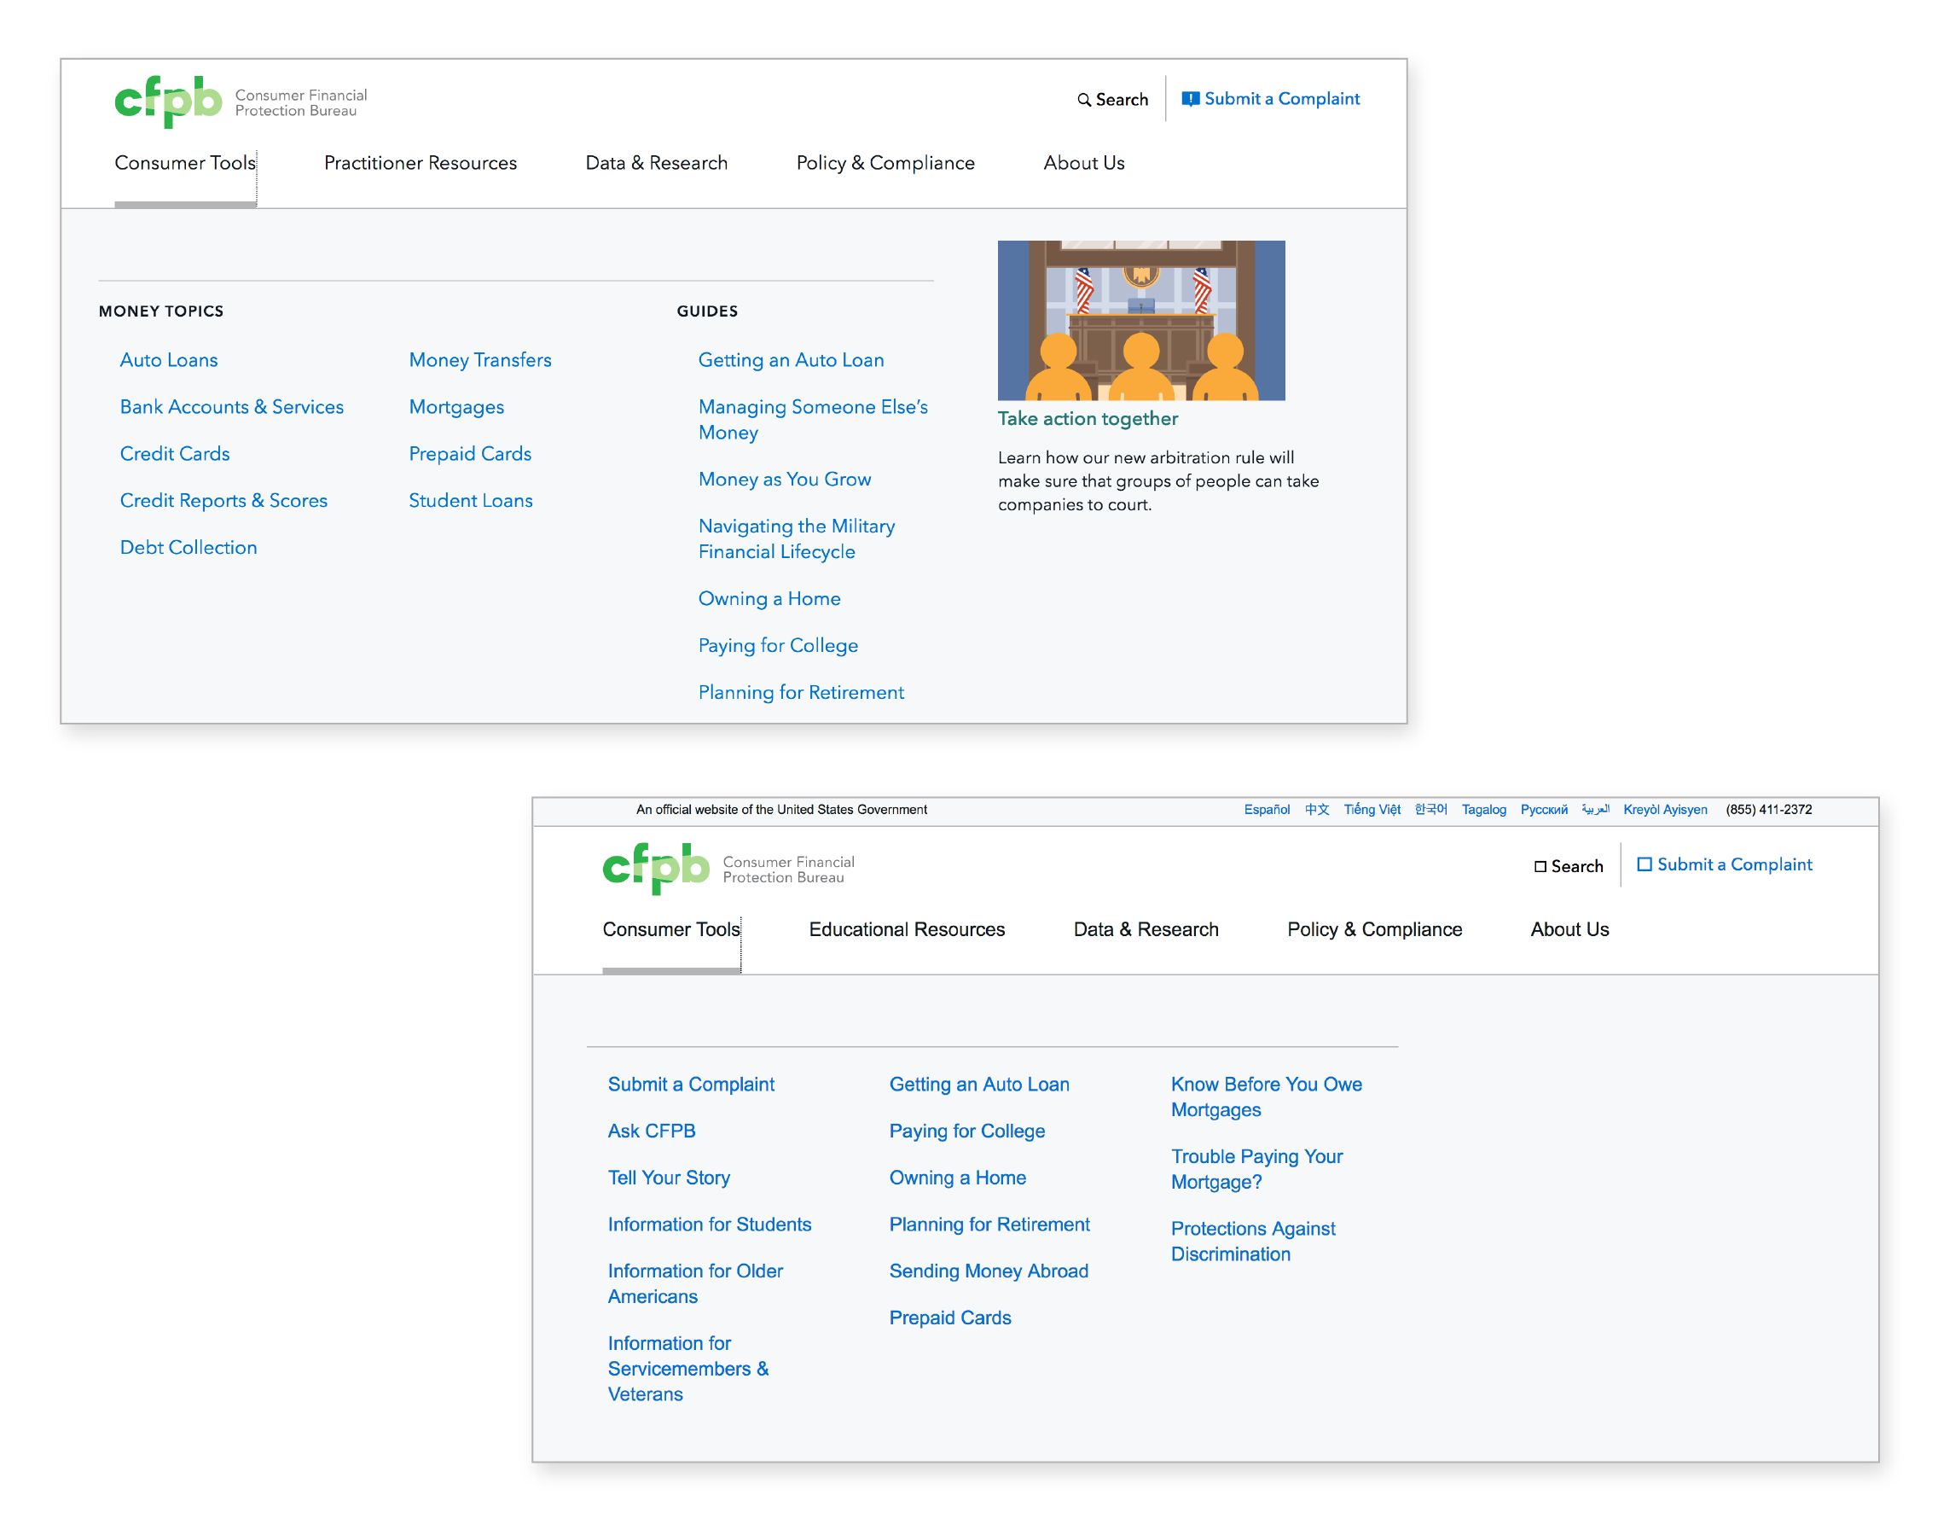The width and height of the screenshot is (1955, 1530).
Task: Click the magnifier Search icon in top window
Action: pyautogui.click(x=1083, y=100)
